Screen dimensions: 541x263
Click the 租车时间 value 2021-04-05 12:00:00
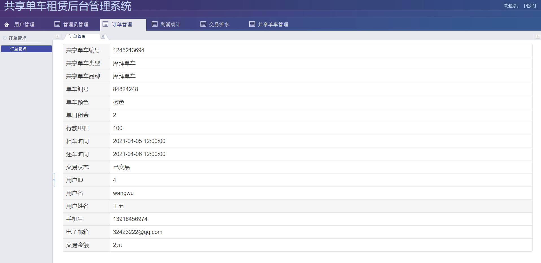click(x=139, y=141)
